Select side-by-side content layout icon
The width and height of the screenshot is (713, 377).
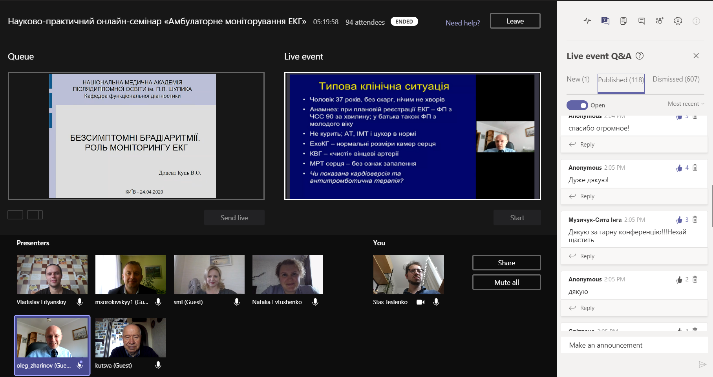pos(35,215)
